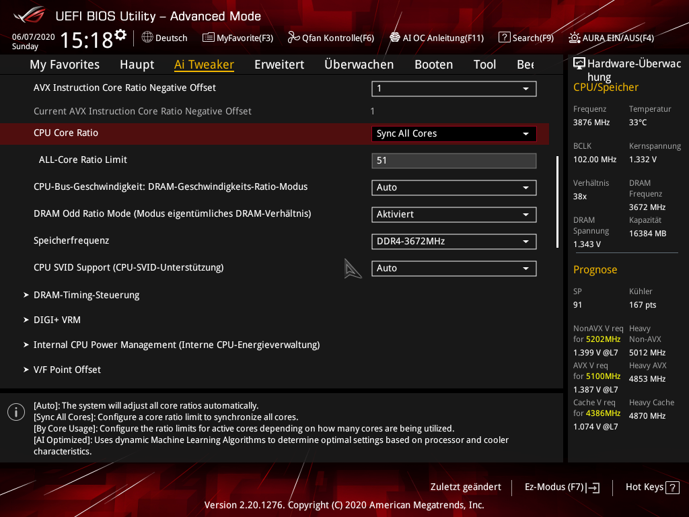Click the 3672 MHz DRAM Frequenz value

pos(647,207)
